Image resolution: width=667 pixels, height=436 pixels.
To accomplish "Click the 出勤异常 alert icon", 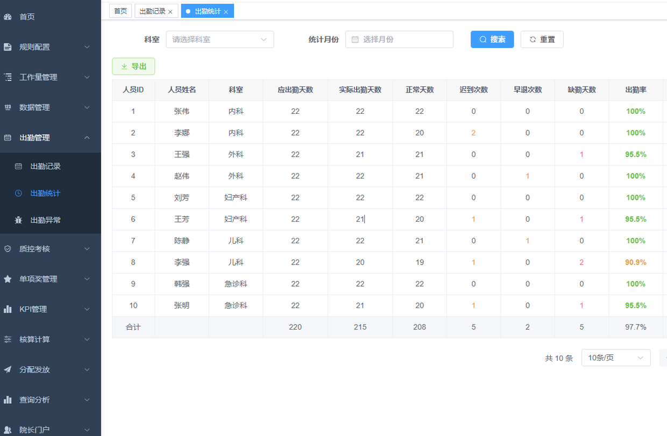I will tap(19, 219).
